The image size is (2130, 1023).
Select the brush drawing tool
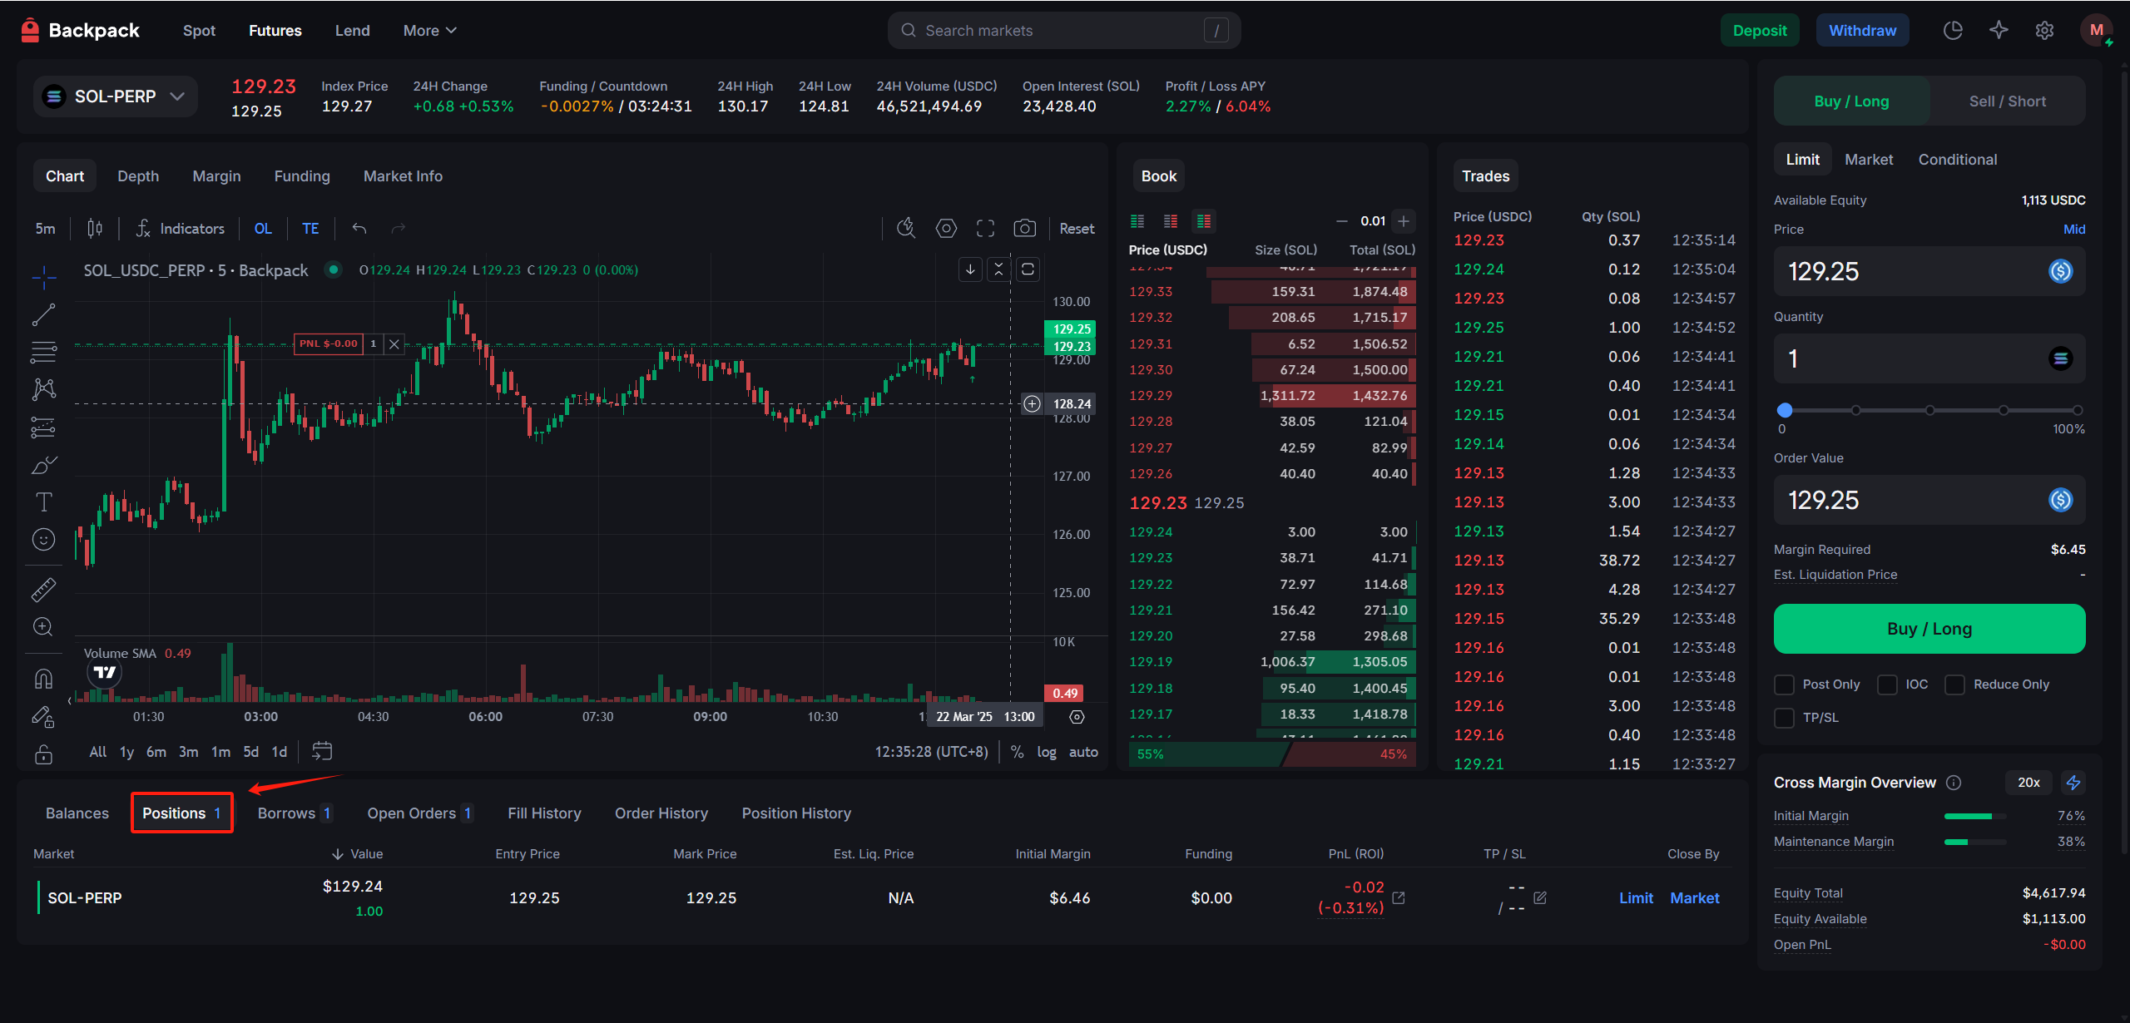43,465
